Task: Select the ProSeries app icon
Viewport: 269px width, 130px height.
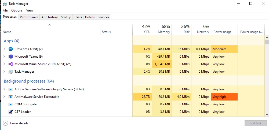Action: (11, 49)
